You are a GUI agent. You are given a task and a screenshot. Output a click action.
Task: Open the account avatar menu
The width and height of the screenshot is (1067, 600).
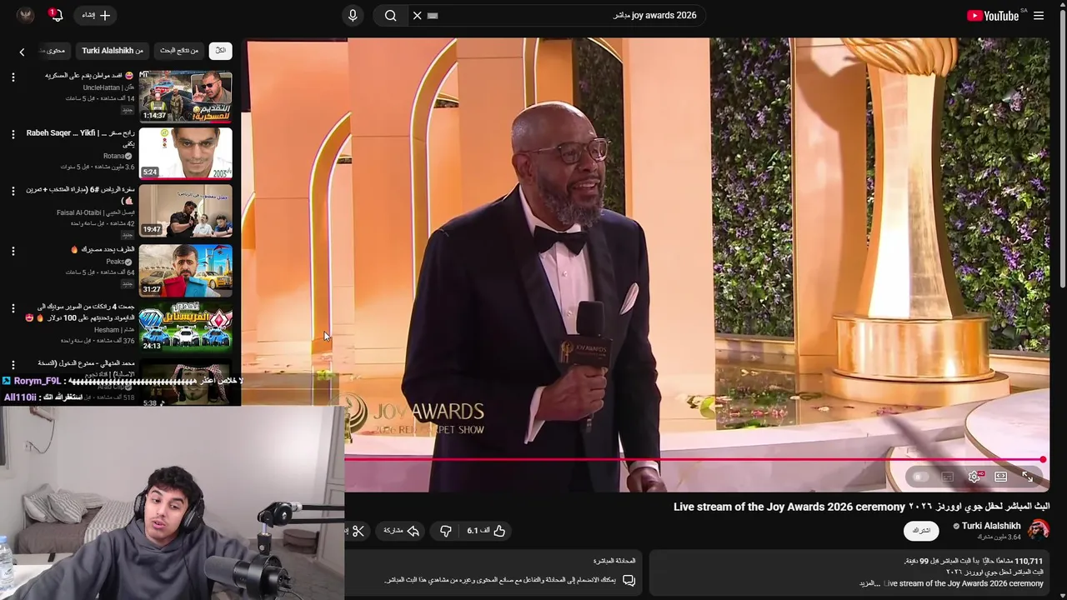tap(25, 15)
